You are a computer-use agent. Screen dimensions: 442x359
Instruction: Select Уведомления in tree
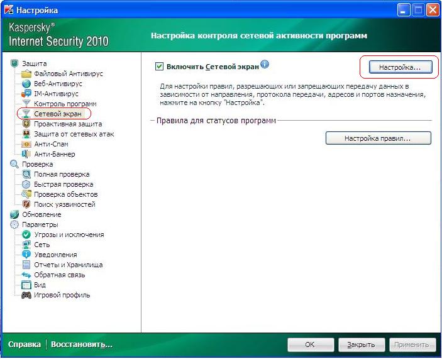(x=55, y=255)
